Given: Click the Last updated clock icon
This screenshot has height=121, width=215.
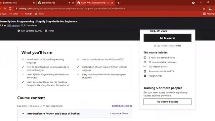Looking at the screenshot, I should tap(19, 31).
